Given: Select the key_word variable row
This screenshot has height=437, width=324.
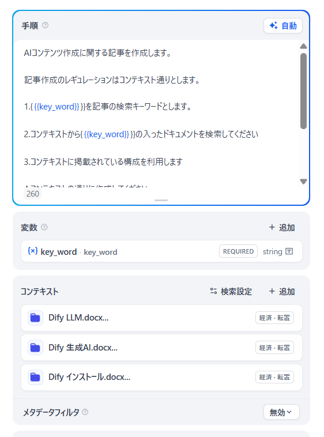Looking at the screenshot, I should click(x=161, y=251).
